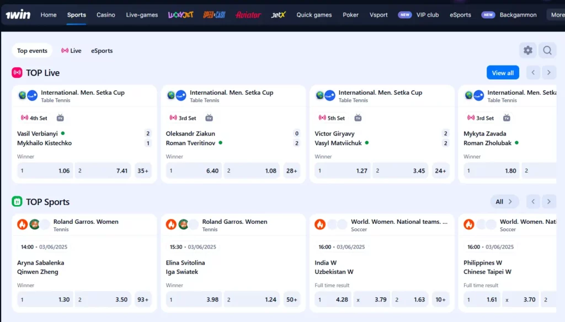
Task: Click flame icon on Philippines W card
Action: (x=469, y=224)
